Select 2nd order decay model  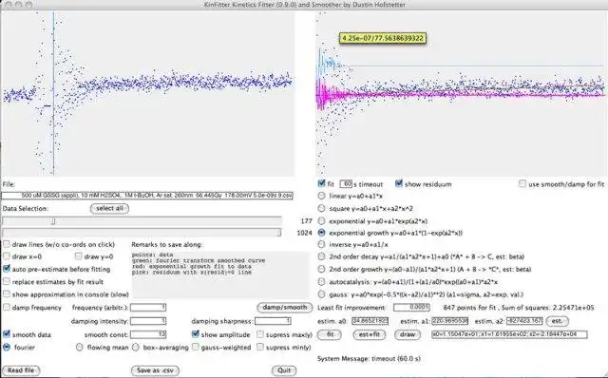(x=321, y=256)
